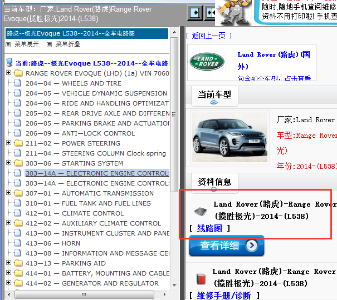This screenshot has width=337, height=300.
Task: Click horizontal scrollbar right arrow
Action: tap(165, 294)
